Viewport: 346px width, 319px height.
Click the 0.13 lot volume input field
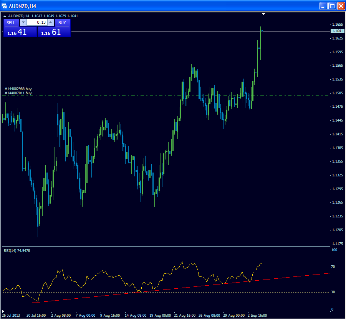pyautogui.click(x=37, y=22)
